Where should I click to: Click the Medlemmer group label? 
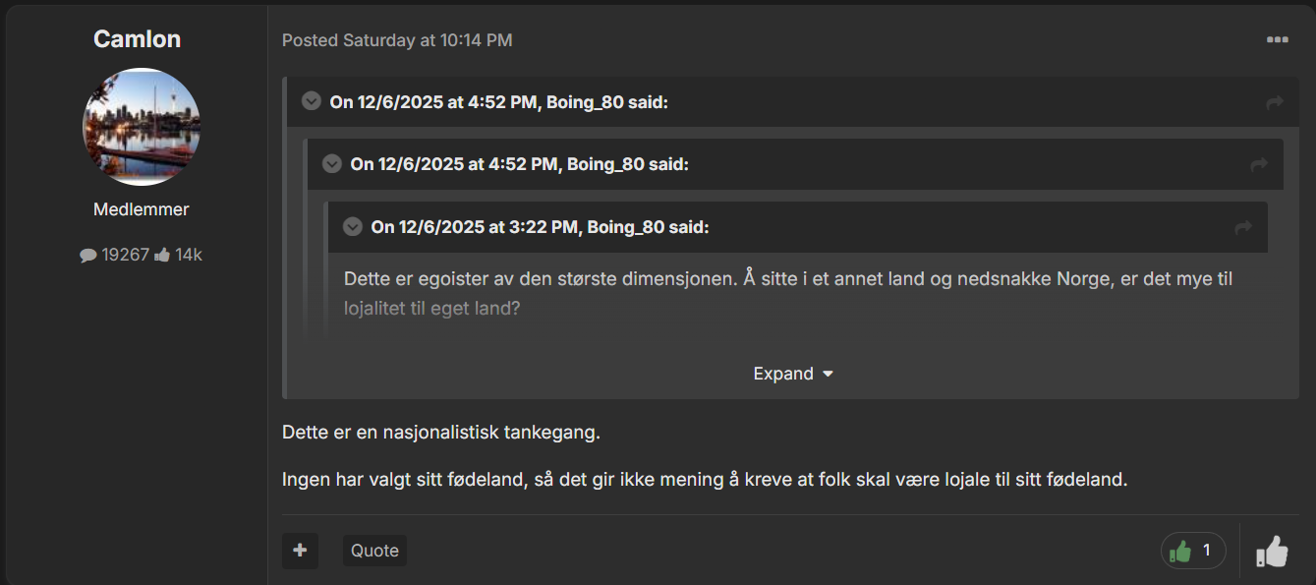click(141, 209)
